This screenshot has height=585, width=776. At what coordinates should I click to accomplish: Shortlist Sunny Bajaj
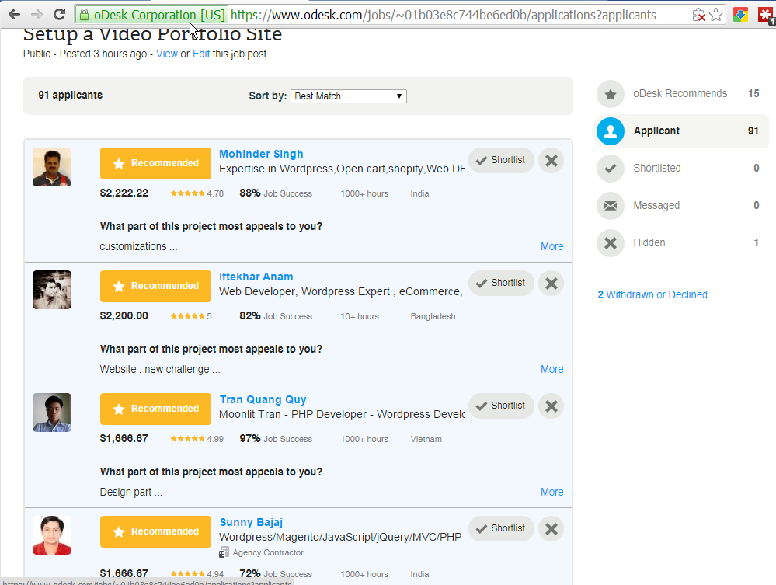click(x=501, y=528)
